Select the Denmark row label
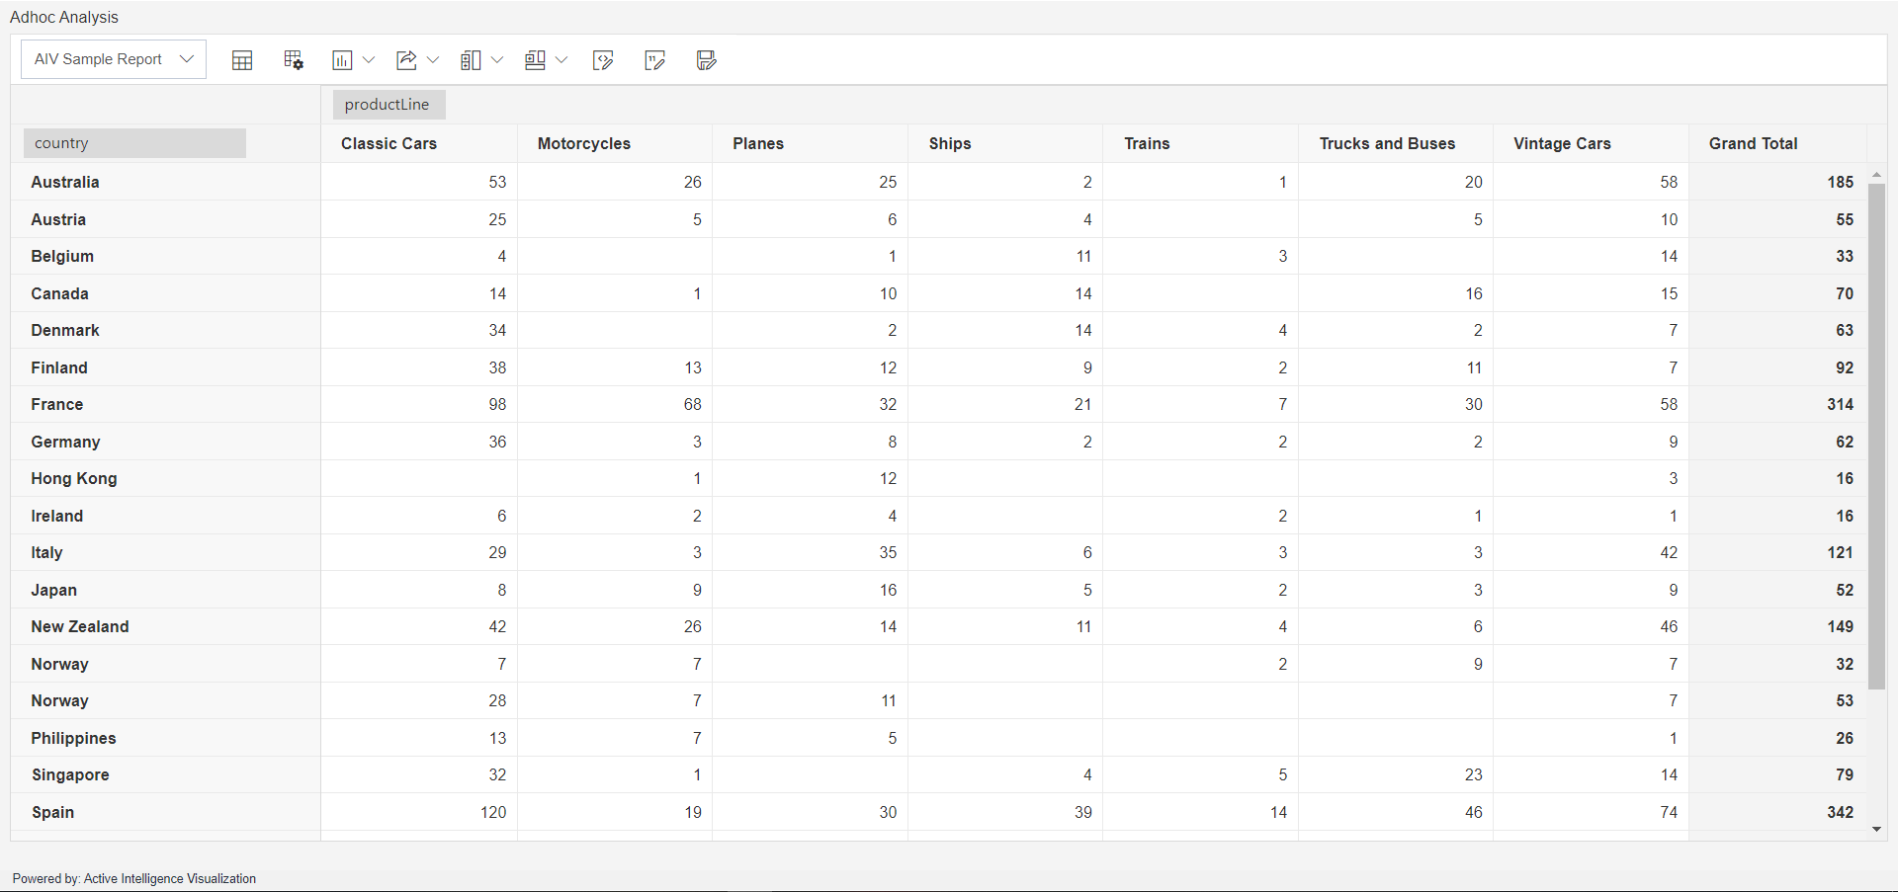 [65, 331]
